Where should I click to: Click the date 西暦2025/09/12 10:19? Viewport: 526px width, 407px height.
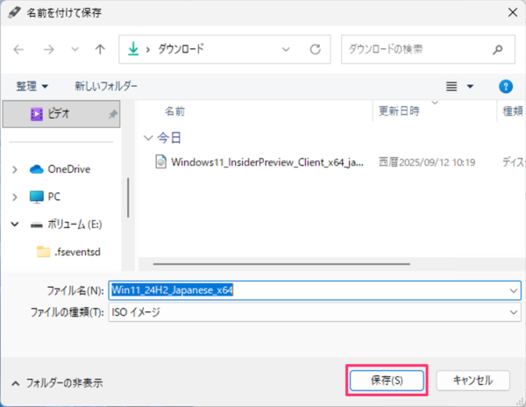[x=427, y=162]
